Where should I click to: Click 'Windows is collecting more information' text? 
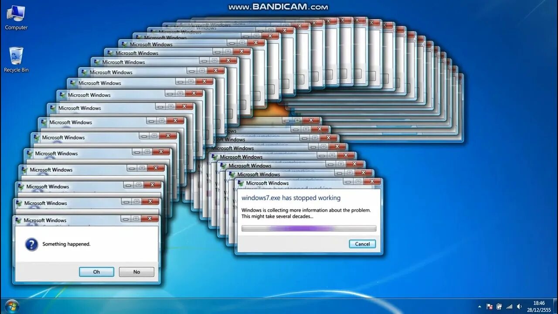[306, 210]
